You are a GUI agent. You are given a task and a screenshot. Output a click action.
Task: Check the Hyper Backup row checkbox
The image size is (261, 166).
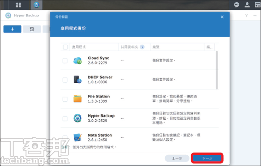(x=65, y=119)
